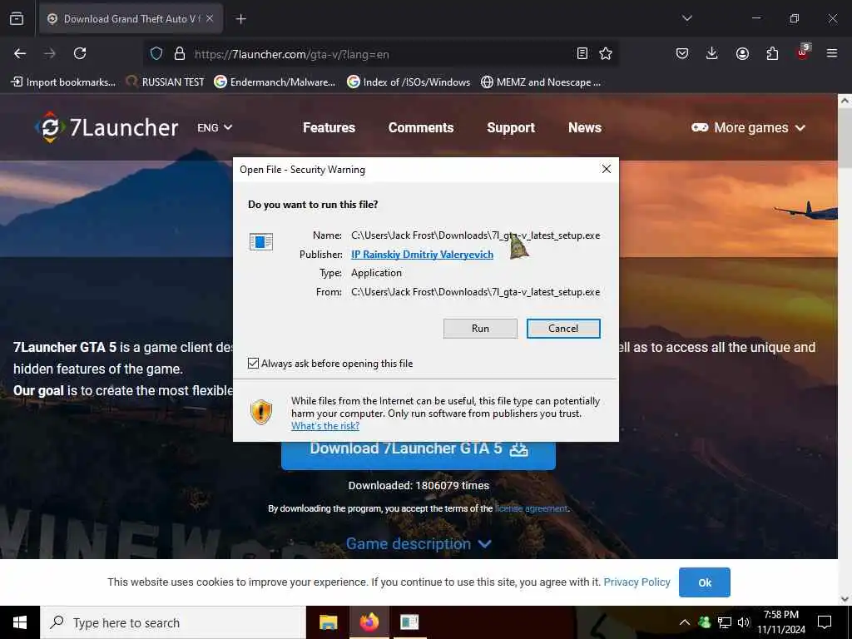Toggle Reader View icon in address bar
Viewport: 852px width, 639px height.
pyautogui.click(x=582, y=53)
